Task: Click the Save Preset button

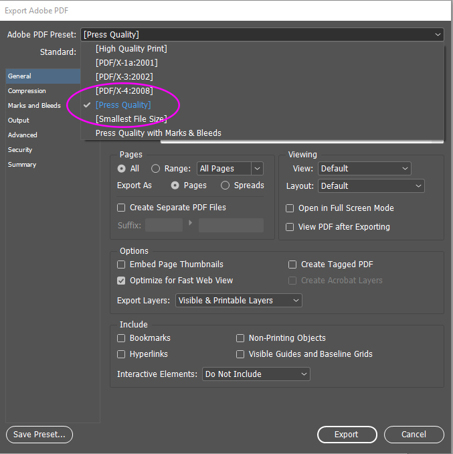Action: pyautogui.click(x=39, y=435)
